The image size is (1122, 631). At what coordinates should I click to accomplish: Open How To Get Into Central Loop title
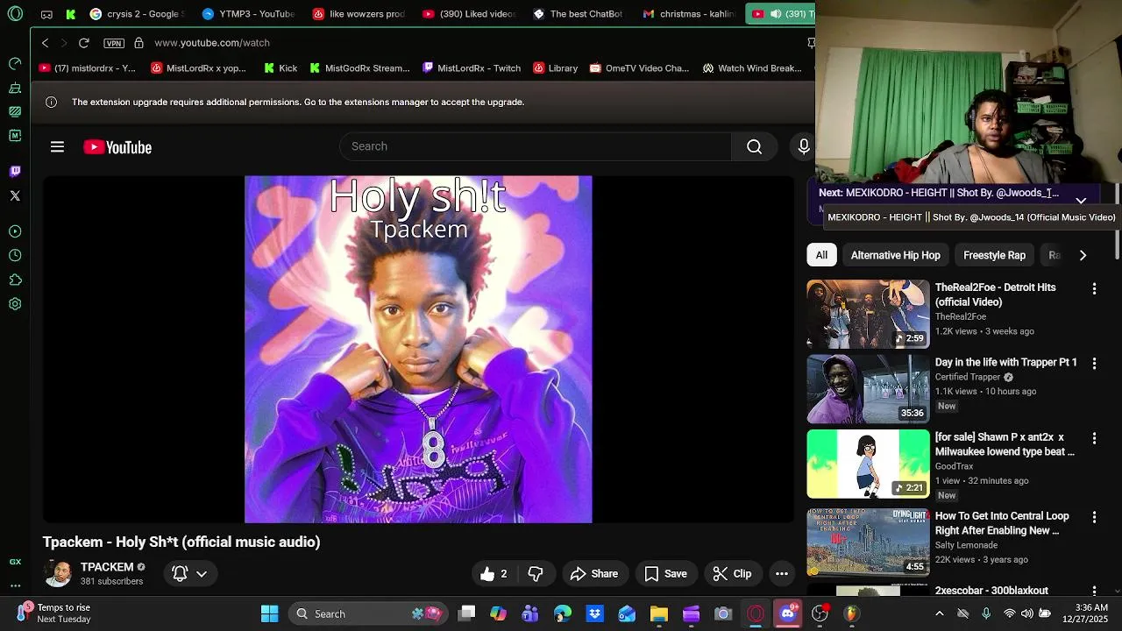[x=1002, y=523]
